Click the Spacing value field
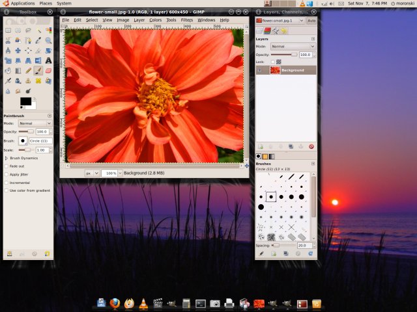 click(x=304, y=246)
